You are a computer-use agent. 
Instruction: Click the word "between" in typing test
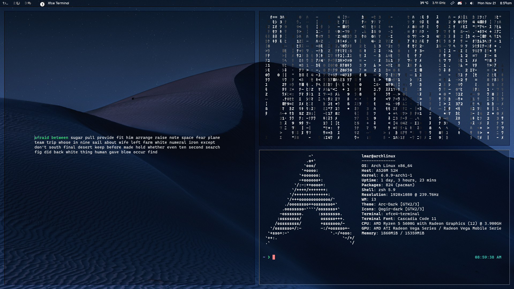pyautogui.click(x=60, y=138)
